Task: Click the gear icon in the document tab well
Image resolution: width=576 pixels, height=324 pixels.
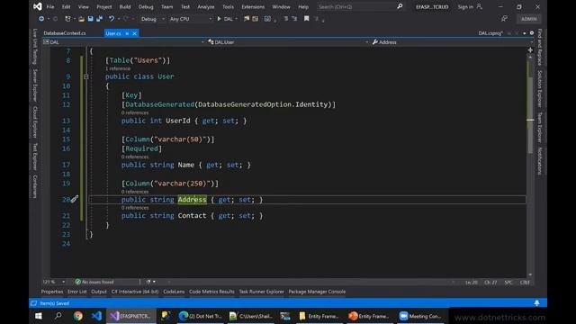Action: click(532, 33)
